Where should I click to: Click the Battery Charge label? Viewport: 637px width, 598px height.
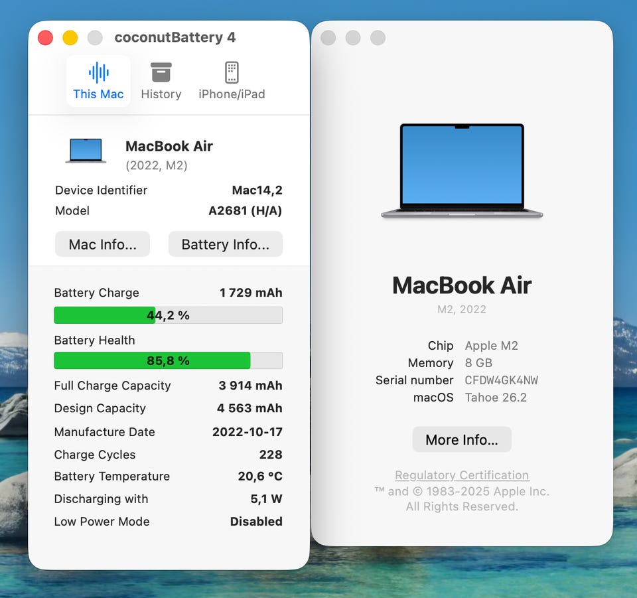tap(97, 293)
